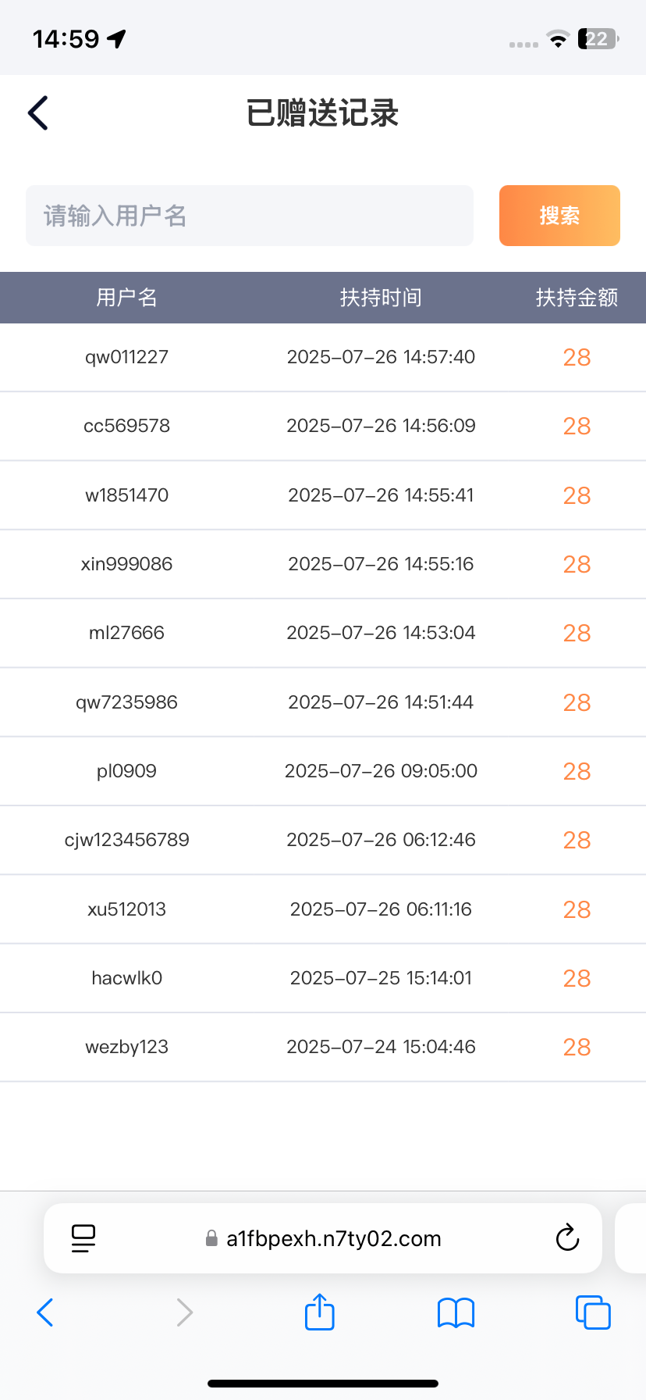
Task: Click the 扶持时间 column header
Action: point(381,298)
